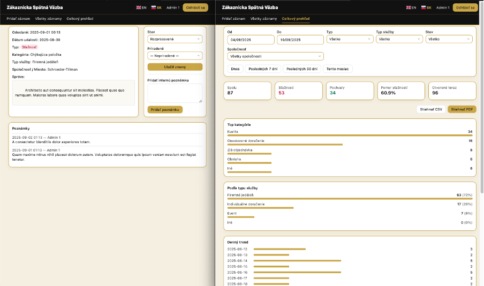
Task: Click Pridať poznámku button
Action: click(165, 110)
